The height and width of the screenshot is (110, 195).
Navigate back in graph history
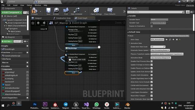(38, 23)
